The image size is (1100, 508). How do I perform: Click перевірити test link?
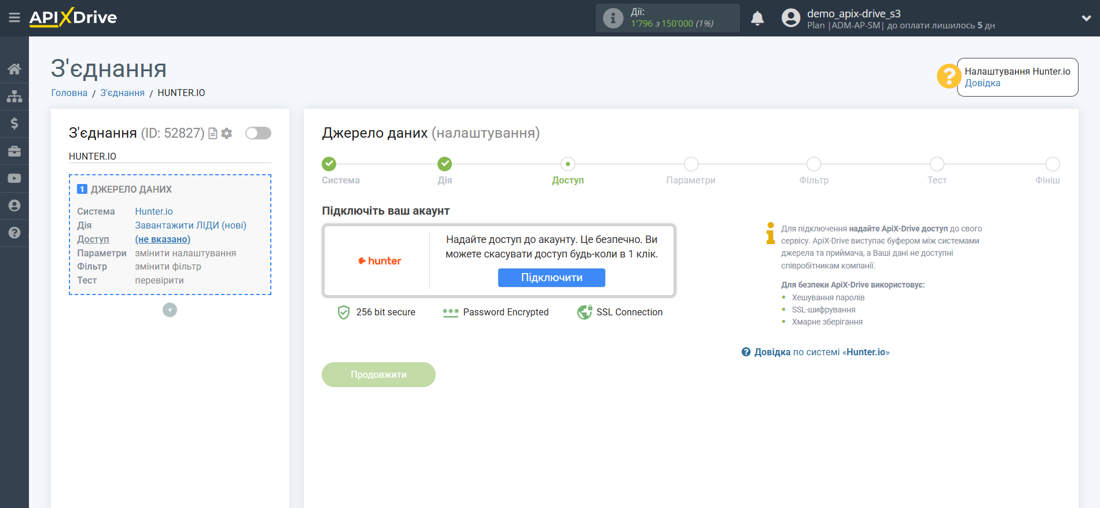click(x=159, y=281)
